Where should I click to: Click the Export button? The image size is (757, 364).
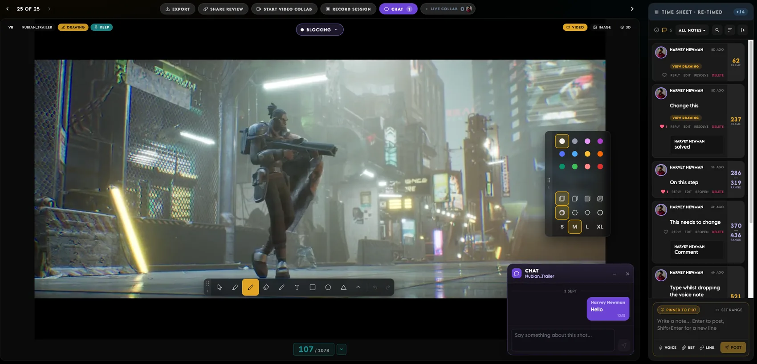click(178, 9)
